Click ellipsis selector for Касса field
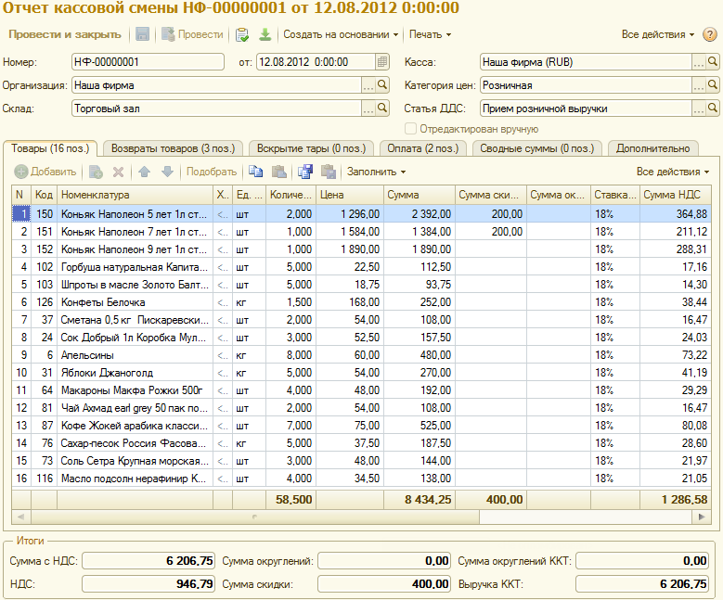The width and height of the screenshot is (723, 600). pos(699,62)
